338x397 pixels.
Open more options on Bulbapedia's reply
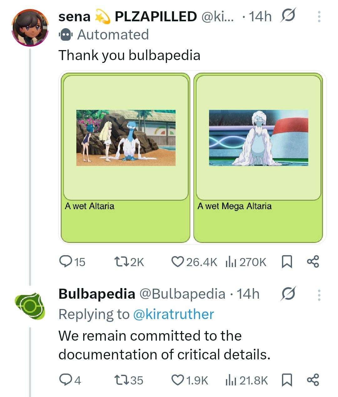click(319, 295)
